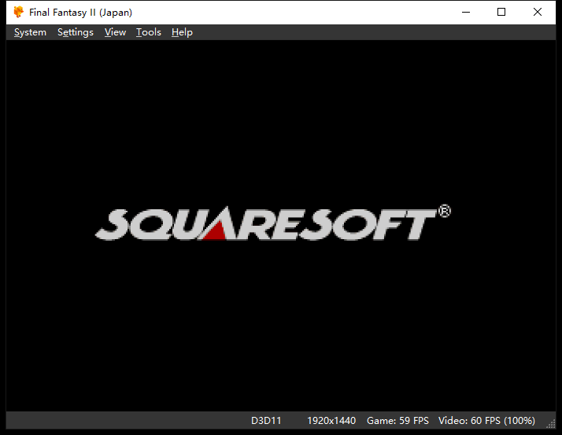Screen dimensions: 562x435
Task: Open the Tools menu
Action: tap(149, 32)
